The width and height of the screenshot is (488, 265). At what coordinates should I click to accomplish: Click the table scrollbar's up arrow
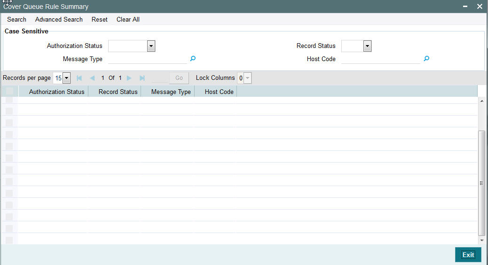(x=482, y=101)
